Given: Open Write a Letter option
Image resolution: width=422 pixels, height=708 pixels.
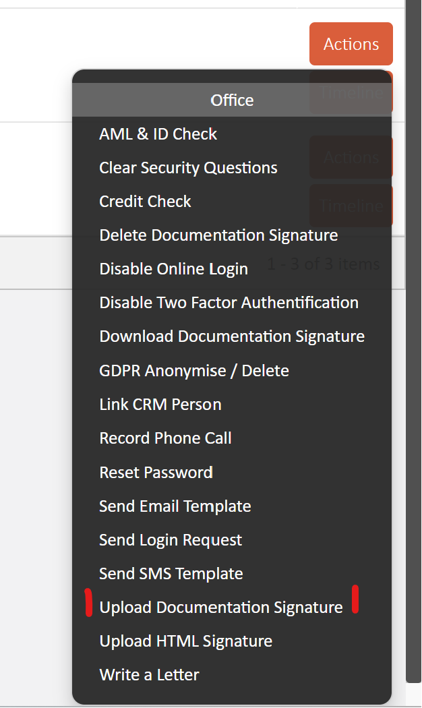Looking at the screenshot, I should pyautogui.click(x=150, y=675).
